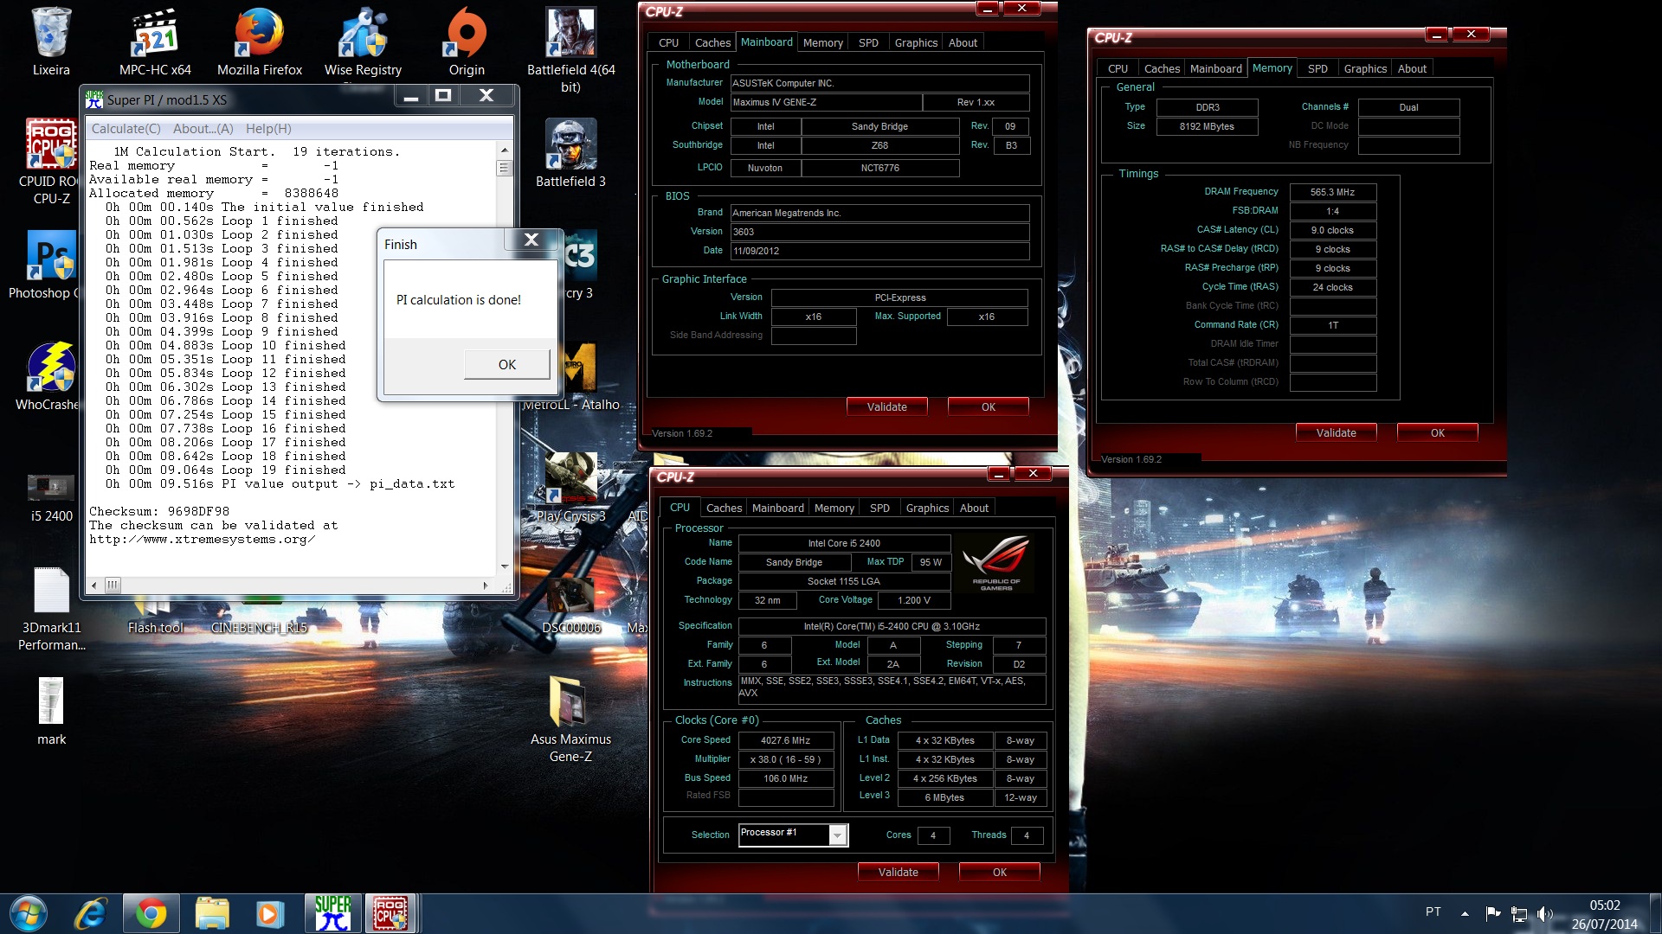Open Internet Explorer from taskbar

90,913
